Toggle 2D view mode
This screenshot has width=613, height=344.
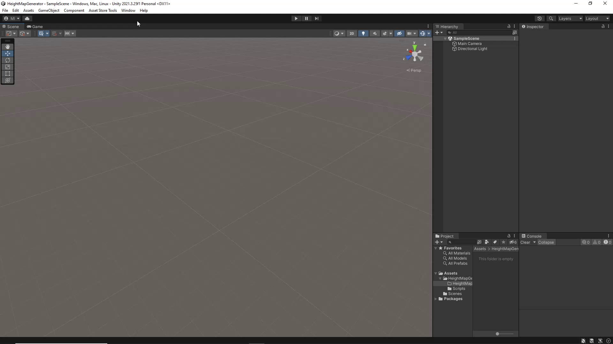(352, 33)
